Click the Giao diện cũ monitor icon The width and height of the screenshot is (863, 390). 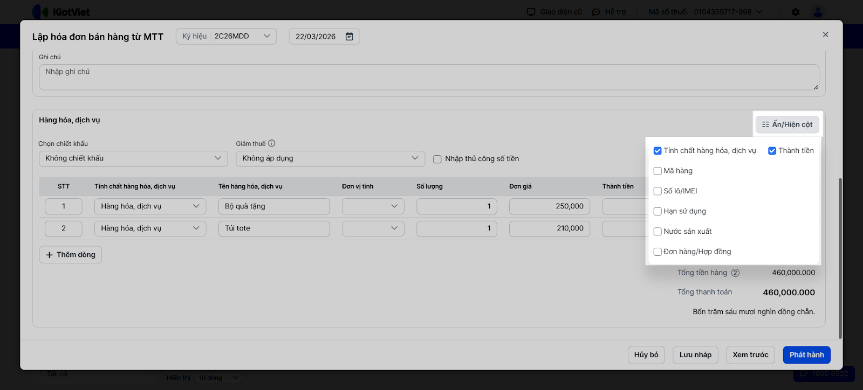(531, 12)
